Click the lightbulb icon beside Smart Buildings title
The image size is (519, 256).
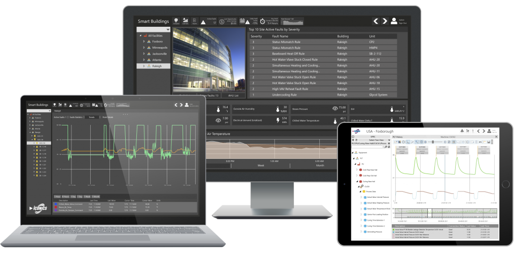coord(176,21)
